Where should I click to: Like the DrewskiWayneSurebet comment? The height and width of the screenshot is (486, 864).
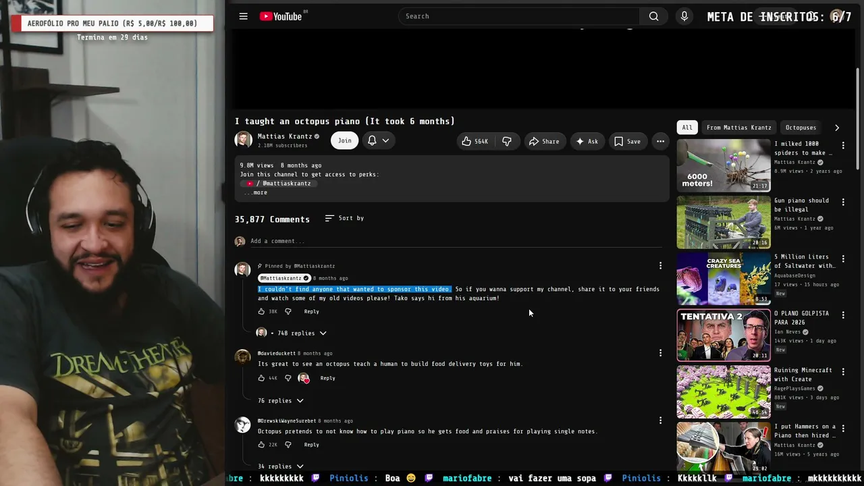coord(261,445)
